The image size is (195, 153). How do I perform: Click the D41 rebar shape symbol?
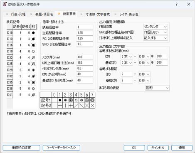[x=33, y=95]
